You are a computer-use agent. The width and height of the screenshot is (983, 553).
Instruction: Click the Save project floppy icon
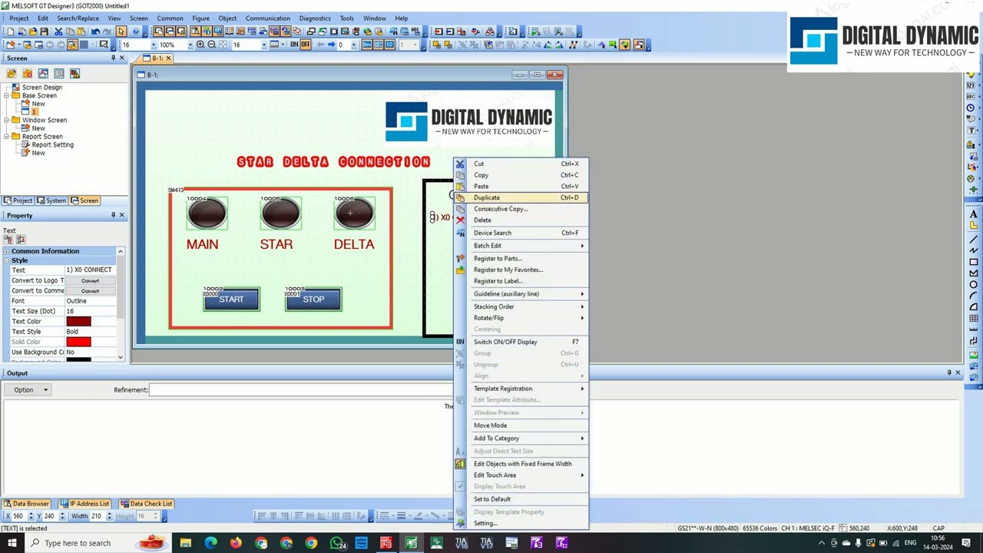(44, 31)
